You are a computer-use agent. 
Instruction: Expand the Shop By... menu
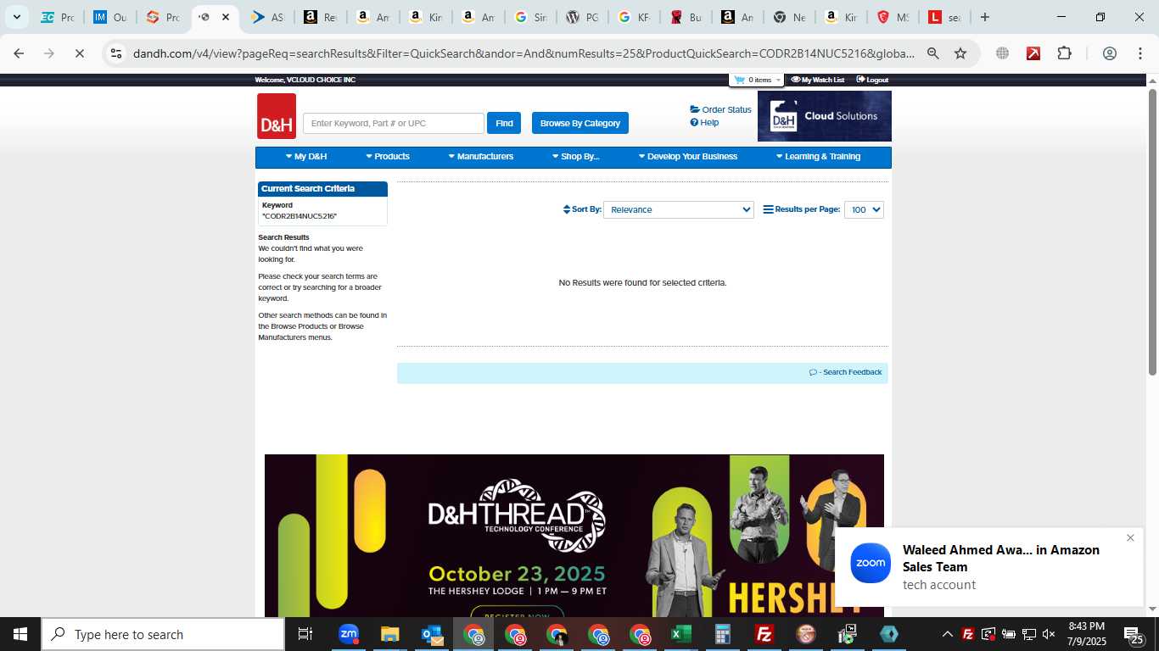[x=576, y=157]
